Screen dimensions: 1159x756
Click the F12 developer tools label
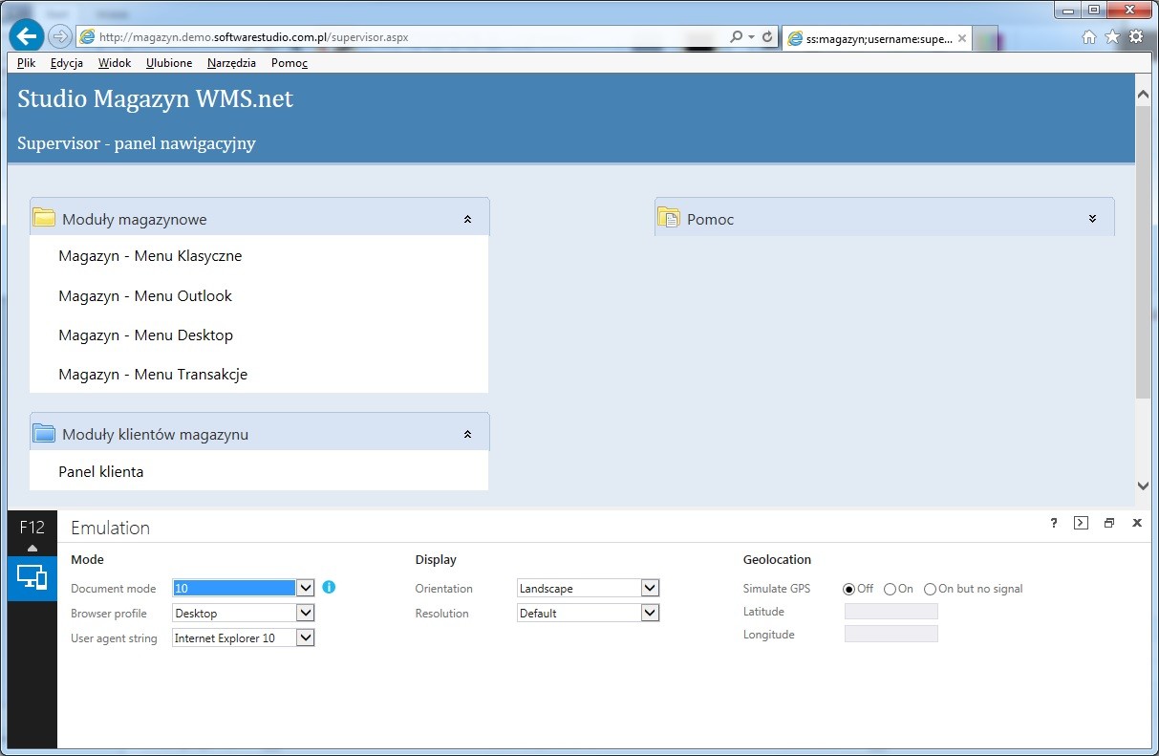click(x=32, y=528)
